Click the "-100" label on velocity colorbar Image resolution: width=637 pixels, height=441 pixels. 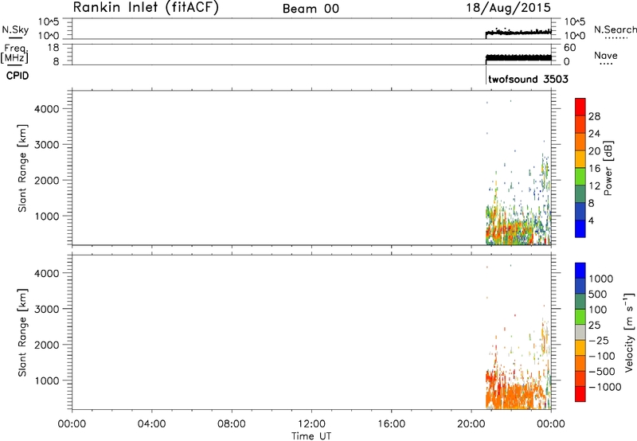click(x=602, y=356)
